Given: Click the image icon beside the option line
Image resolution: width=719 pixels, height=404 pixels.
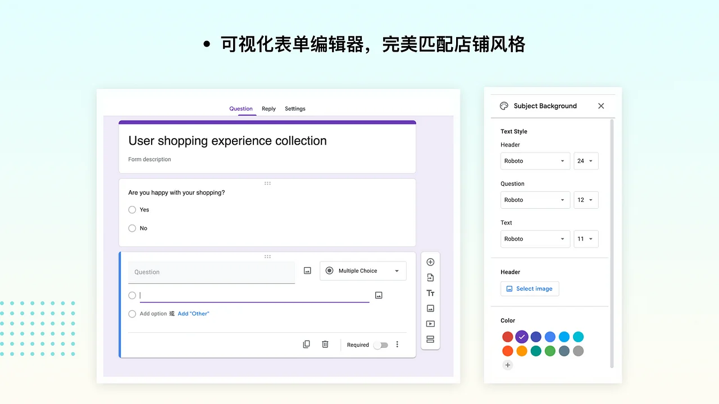Looking at the screenshot, I should pyautogui.click(x=379, y=295).
